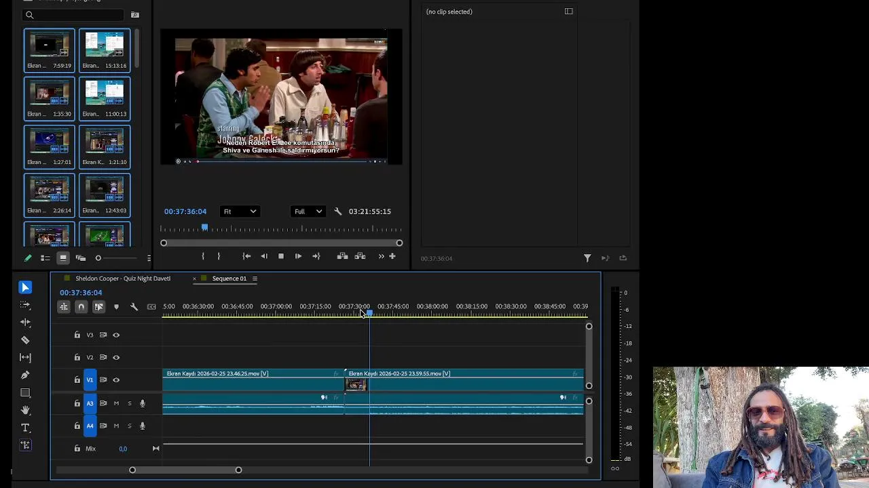
Task: Toggle V1 track targeting button
Action: coord(90,380)
